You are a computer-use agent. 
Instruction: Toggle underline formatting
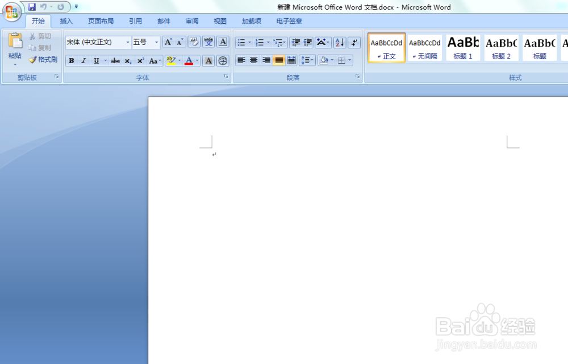[97, 60]
